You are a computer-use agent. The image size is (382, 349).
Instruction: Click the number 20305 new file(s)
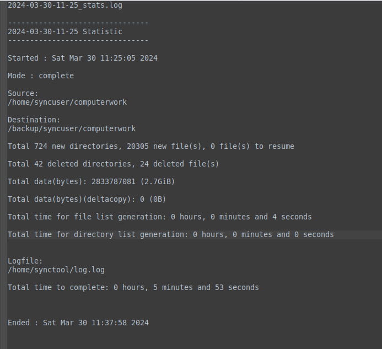(138, 146)
